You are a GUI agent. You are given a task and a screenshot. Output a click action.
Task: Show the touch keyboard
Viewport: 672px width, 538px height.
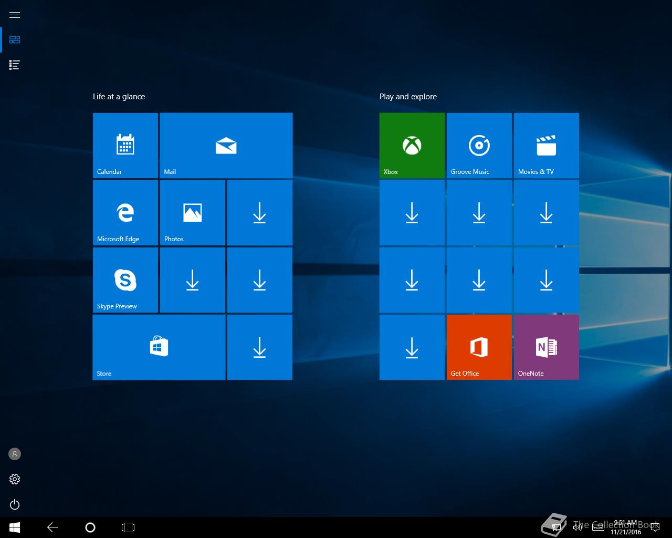coord(598,527)
